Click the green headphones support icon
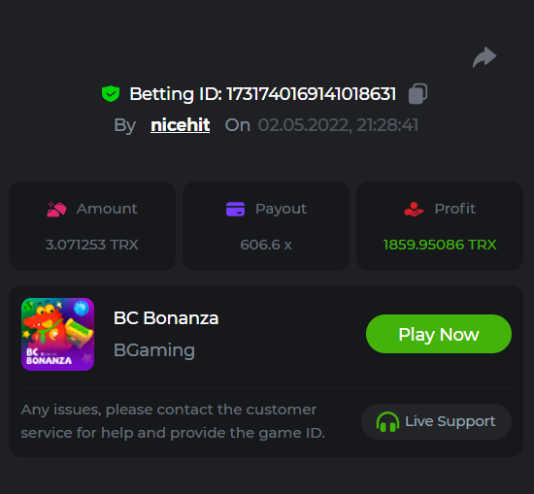This screenshot has height=494, width=534. pos(387,422)
